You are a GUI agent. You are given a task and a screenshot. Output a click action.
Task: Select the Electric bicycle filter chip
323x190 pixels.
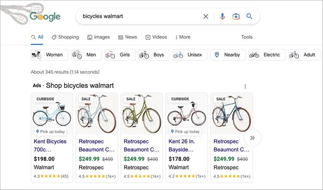tap(267, 55)
